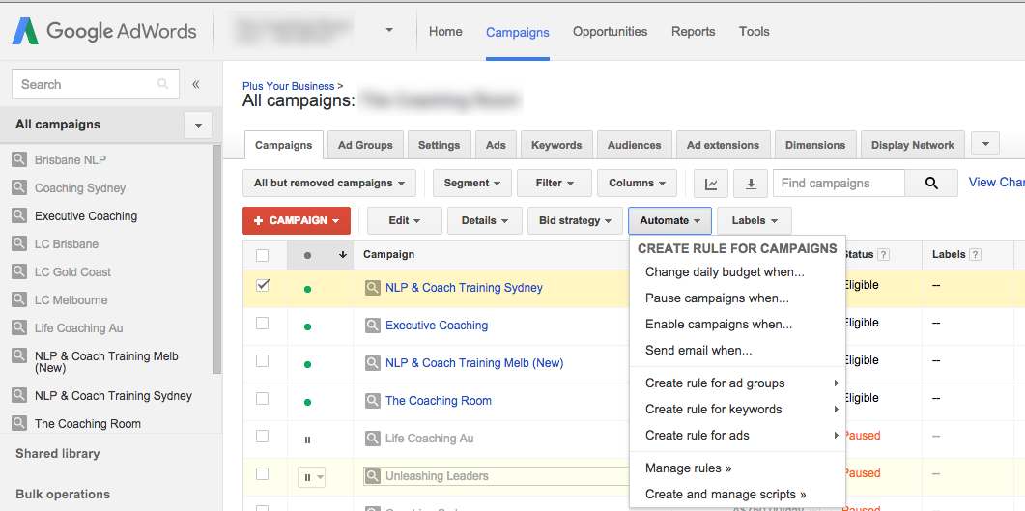Open the Labels dropdown button
Viewport: 1025px width, 511px height.
tap(755, 221)
